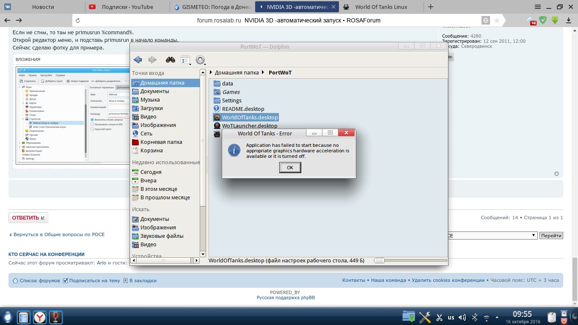Open volume control in system tray
Viewport: 578px width, 325px height.
tap(462, 317)
